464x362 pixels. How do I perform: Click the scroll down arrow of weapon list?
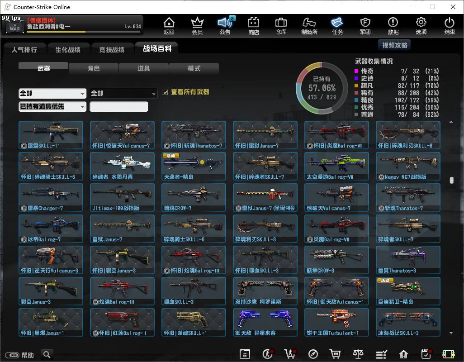pyautogui.click(x=451, y=333)
